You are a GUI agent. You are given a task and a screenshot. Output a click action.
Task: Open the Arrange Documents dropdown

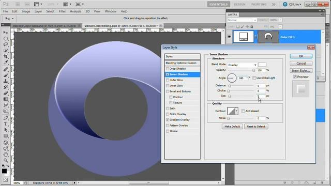[x=67, y=4]
